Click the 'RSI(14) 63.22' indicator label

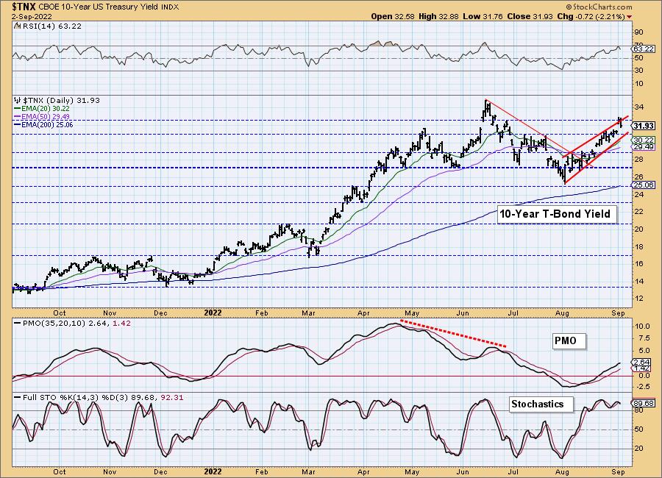51,26
